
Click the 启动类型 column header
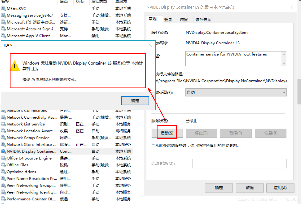coord(99,1)
